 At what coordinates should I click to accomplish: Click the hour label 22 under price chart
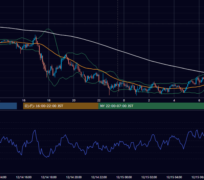99,100
